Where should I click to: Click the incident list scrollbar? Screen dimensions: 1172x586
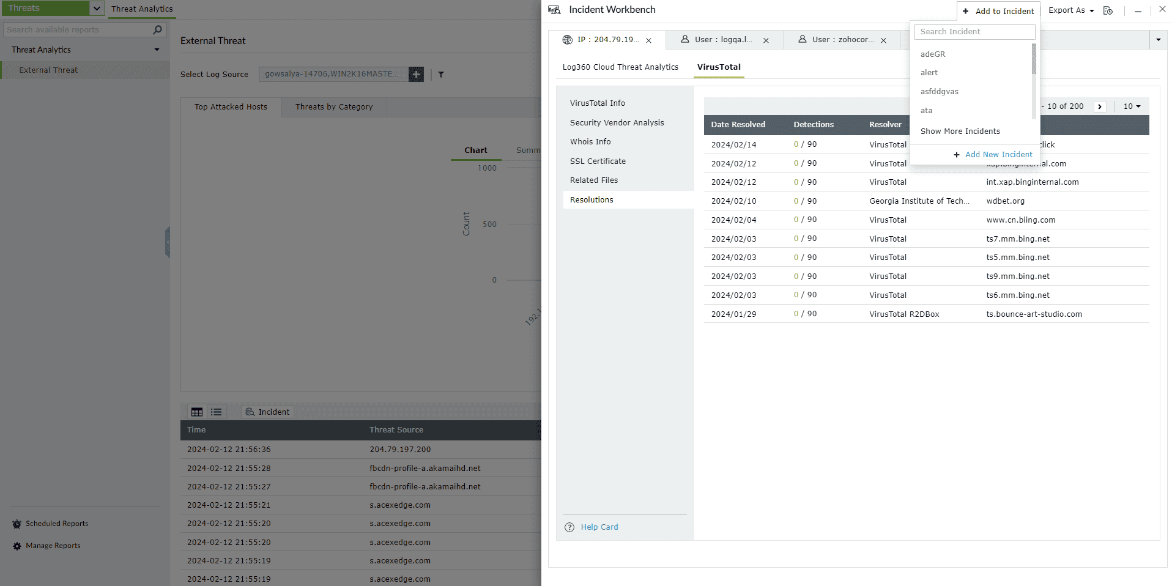point(1034,59)
